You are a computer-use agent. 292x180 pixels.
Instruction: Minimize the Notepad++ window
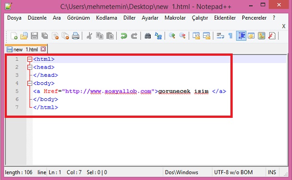click(251, 5)
